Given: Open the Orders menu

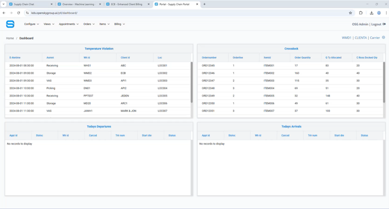Looking at the screenshot, I should pos(89,24).
